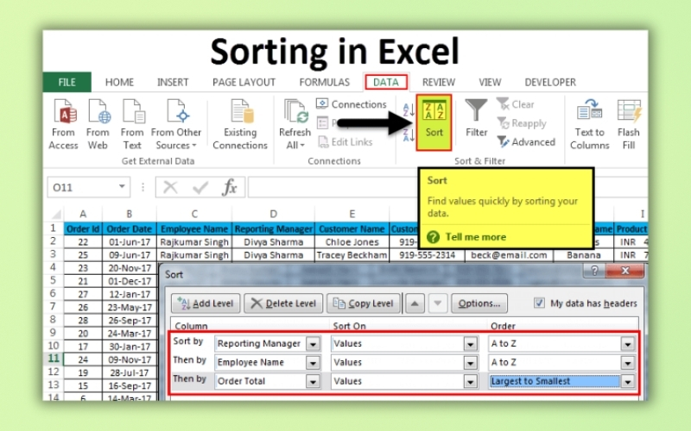Open the Largest to Smallest order dropdown

[x=628, y=382]
